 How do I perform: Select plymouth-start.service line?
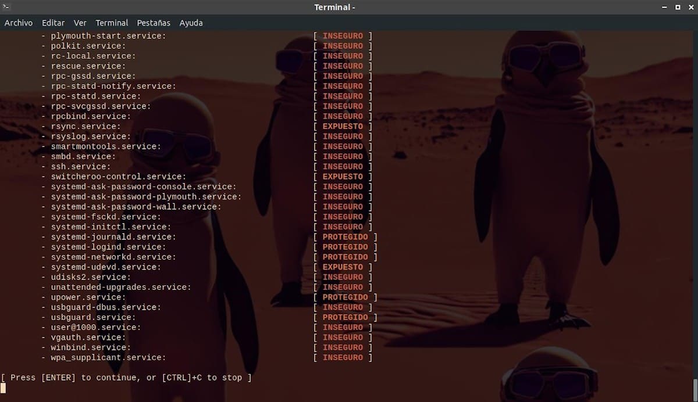(206, 36)
